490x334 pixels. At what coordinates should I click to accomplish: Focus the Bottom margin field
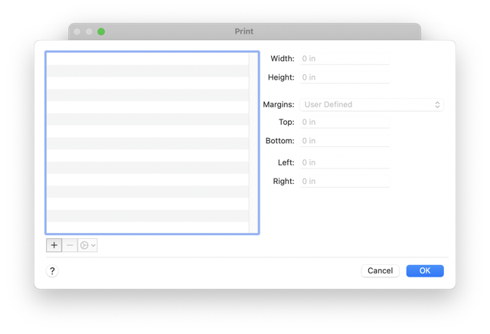click(345, 141)
